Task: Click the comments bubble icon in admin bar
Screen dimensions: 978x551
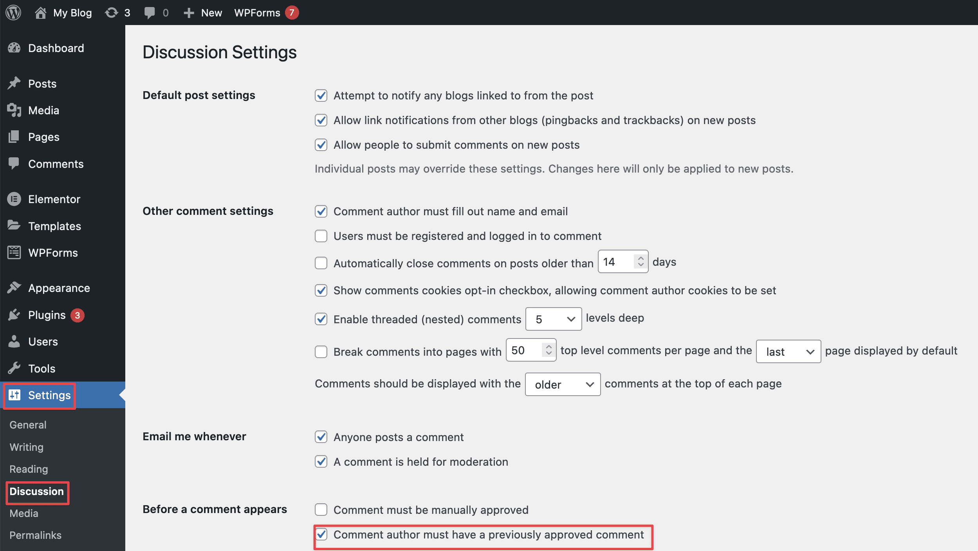Action: 149,13
